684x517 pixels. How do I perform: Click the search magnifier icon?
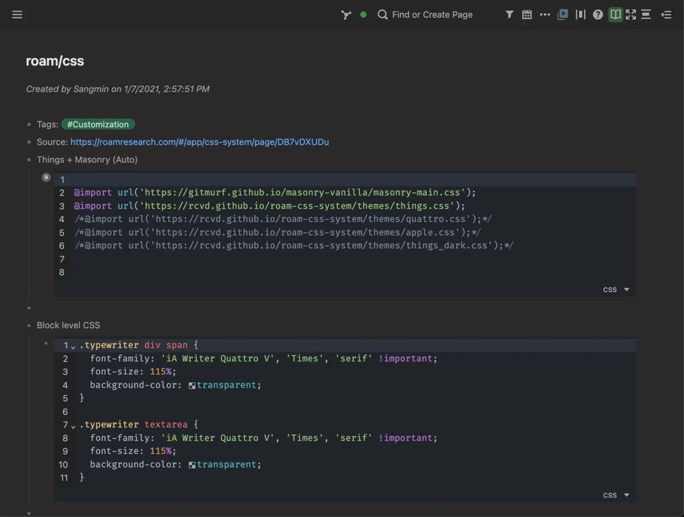[382, 15]
